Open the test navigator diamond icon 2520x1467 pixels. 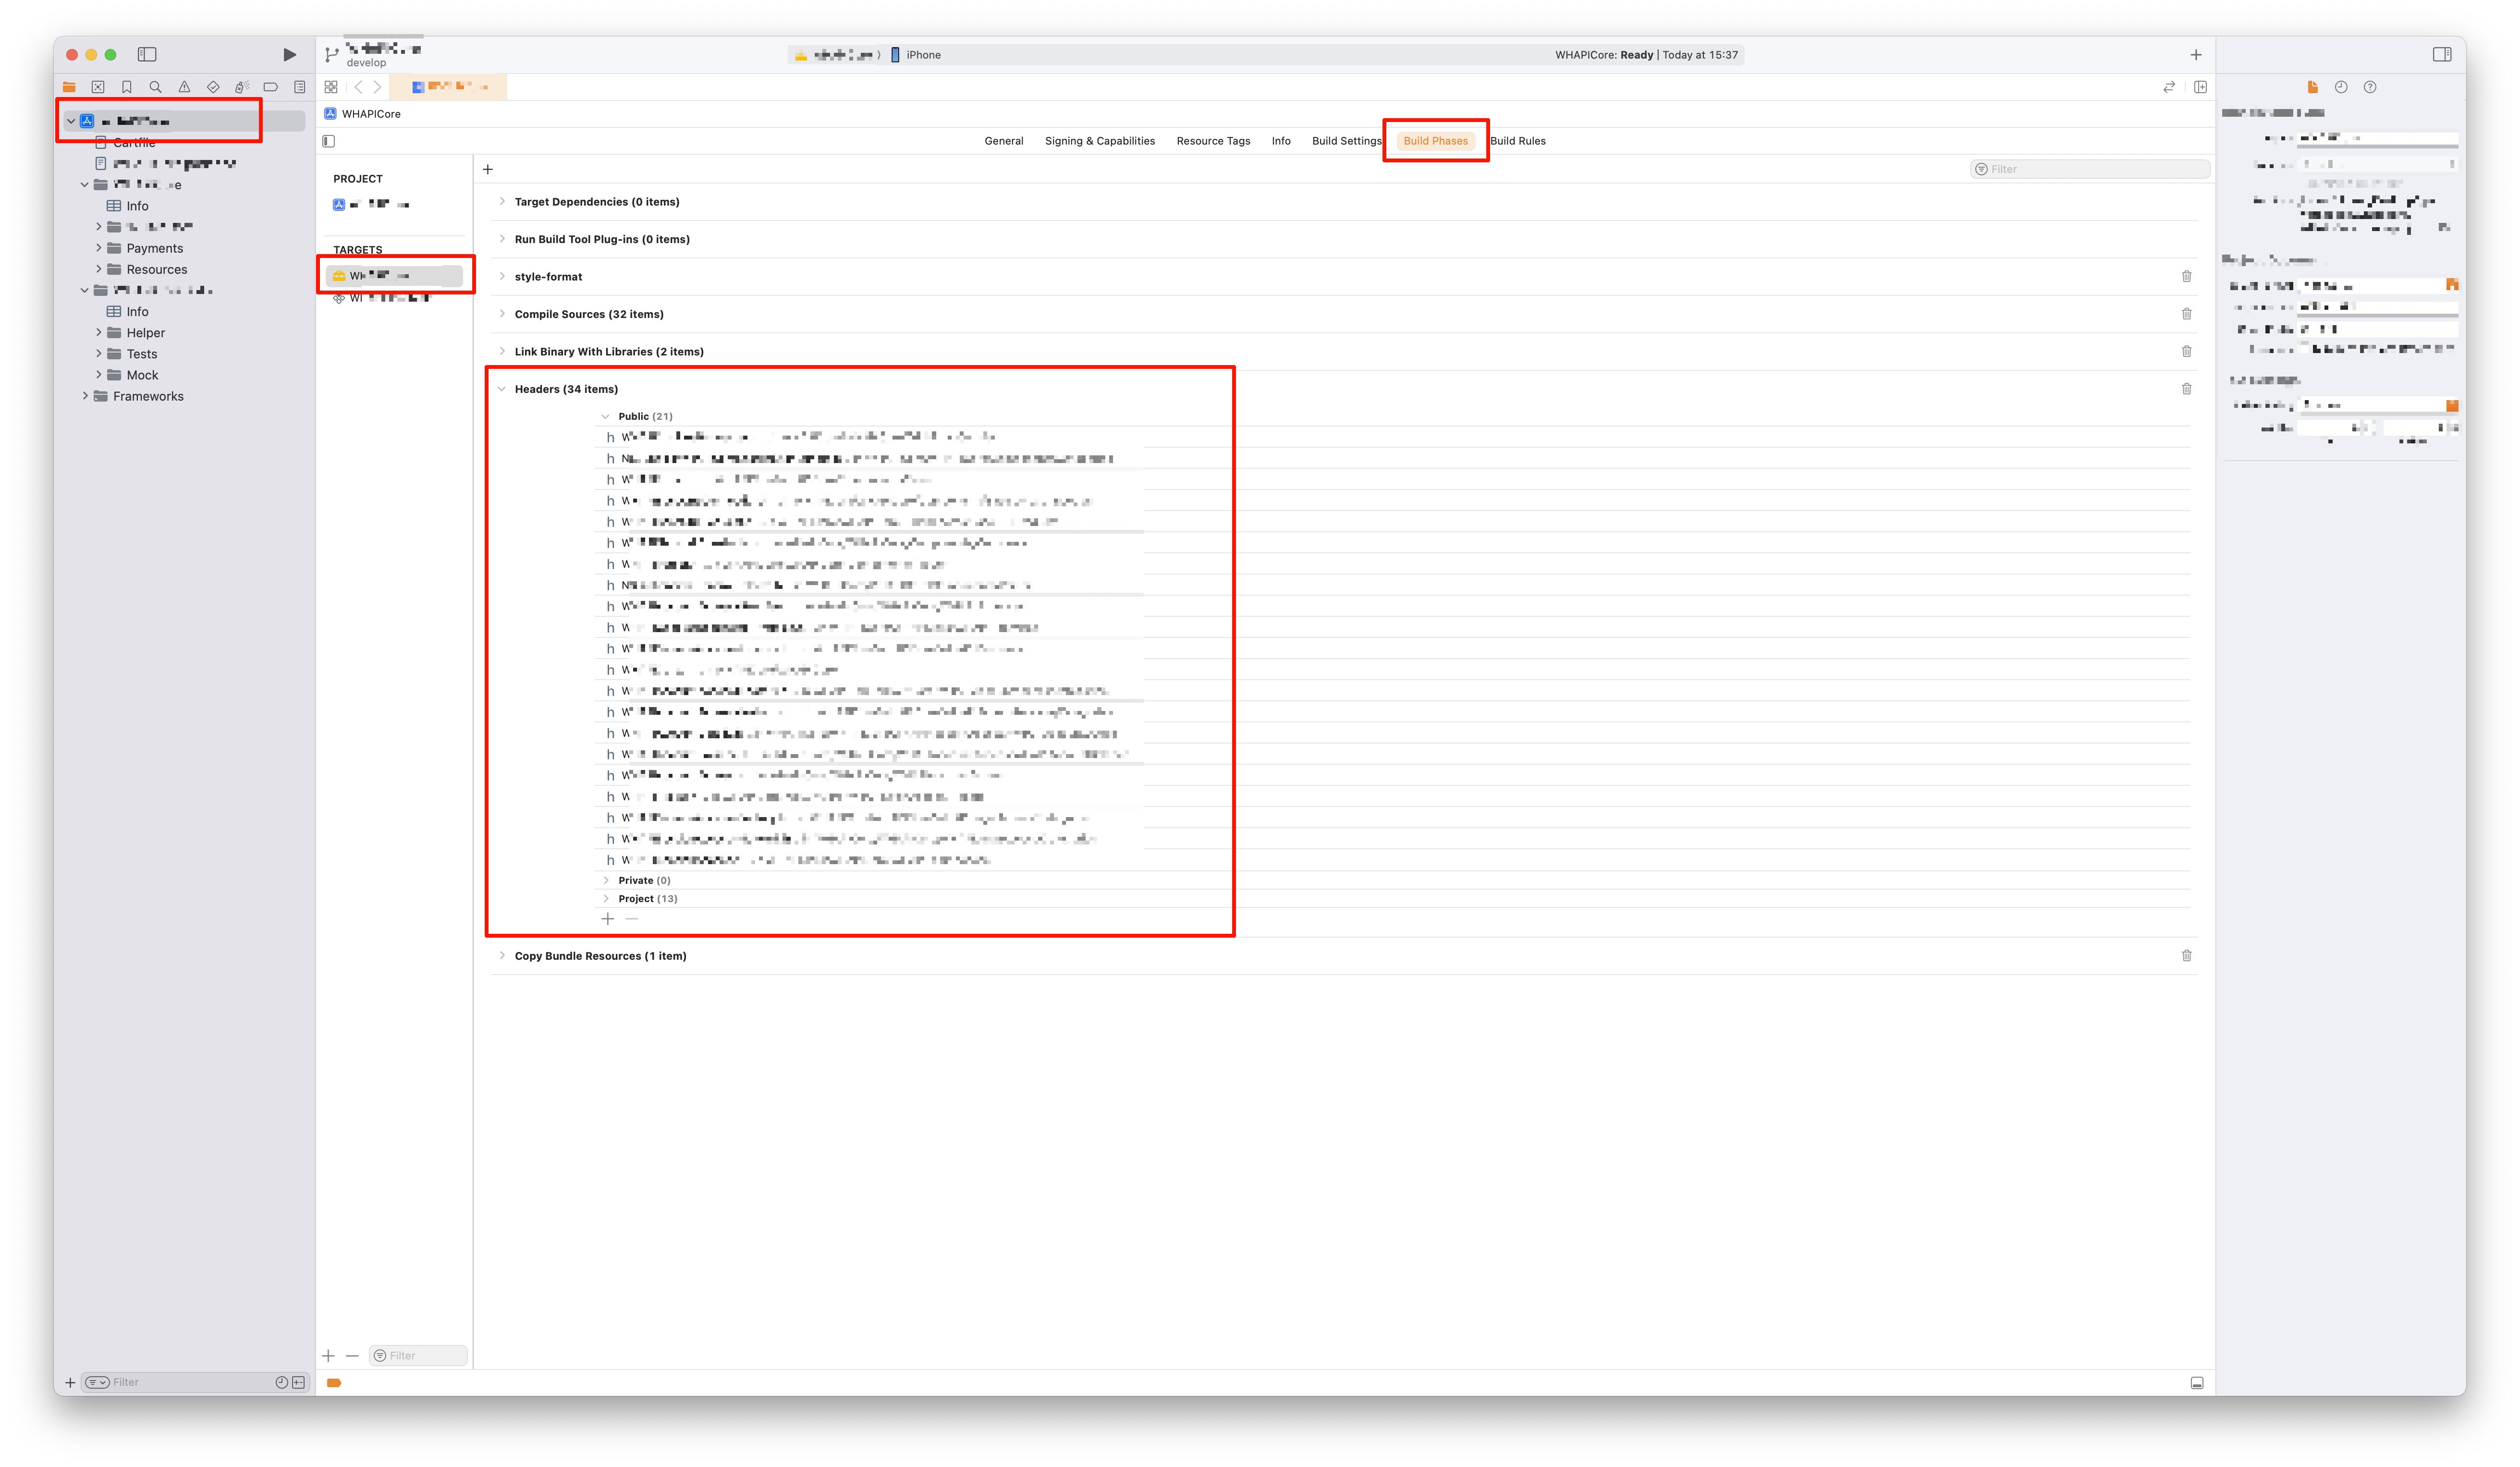click(x=213, y=87)
